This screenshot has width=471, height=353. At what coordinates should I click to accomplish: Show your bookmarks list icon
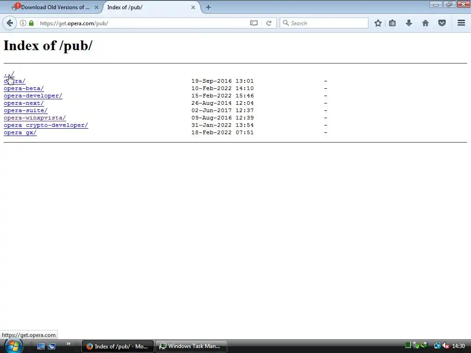click(392, 23)
